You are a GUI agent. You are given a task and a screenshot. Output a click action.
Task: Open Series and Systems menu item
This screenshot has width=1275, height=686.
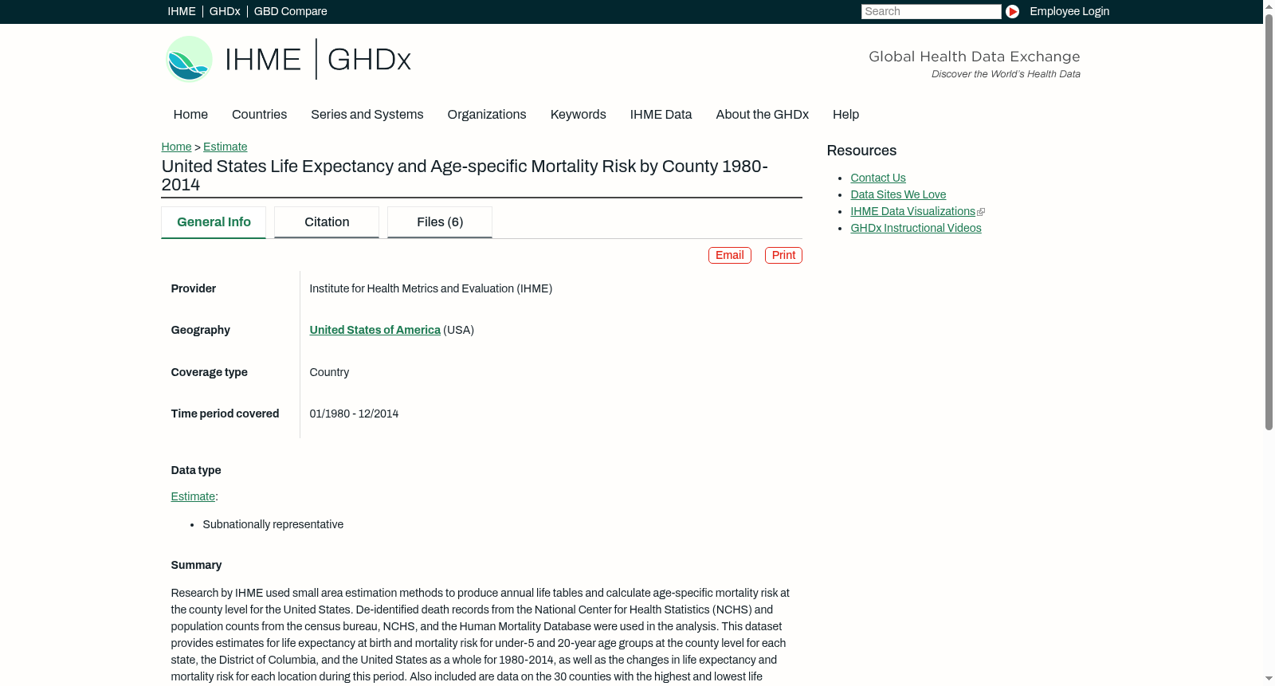coord(367,115)
